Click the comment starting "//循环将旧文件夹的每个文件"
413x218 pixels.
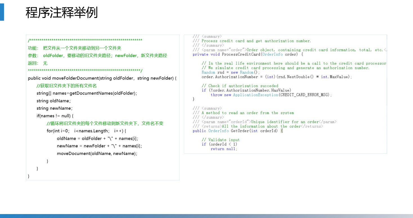pyautogui.click(x=105, y=123)
